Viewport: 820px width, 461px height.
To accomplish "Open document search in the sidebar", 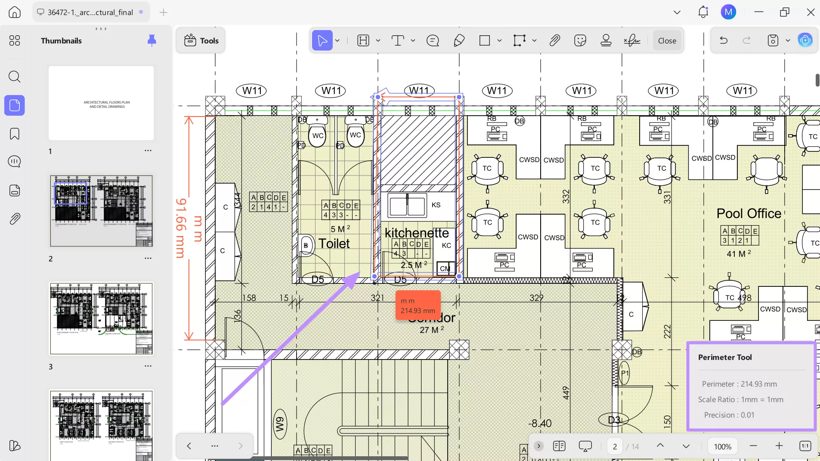I will tap(14, 77).
